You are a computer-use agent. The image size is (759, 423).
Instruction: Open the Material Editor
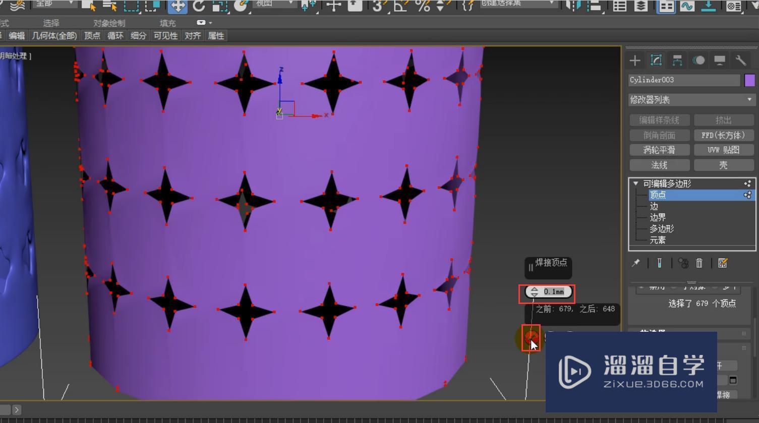734,6
